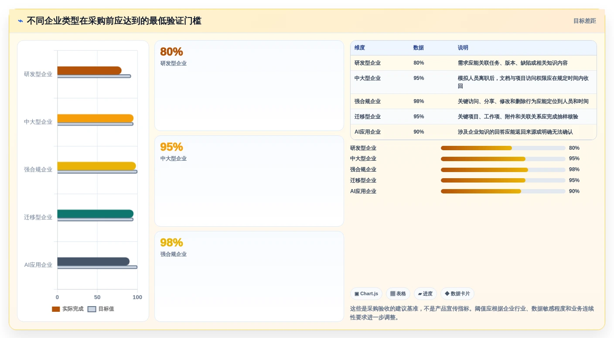Select the 研发型企业 table row name

(x=368, y=63)
